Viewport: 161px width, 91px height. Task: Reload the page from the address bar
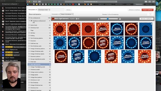coord(116,2)
